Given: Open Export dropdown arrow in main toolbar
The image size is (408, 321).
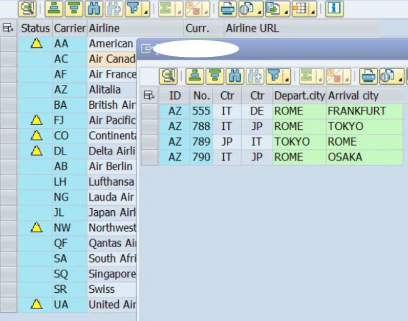Looking at the screenshot, I should pos(286,9).
